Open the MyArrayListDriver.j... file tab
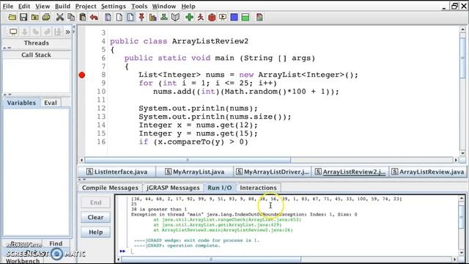Image resolution: width=469 pixels, height=264 pixels. click(273, 172)
